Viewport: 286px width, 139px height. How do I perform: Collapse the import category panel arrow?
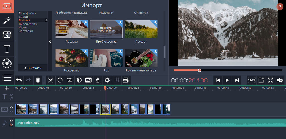pos(50,41)
